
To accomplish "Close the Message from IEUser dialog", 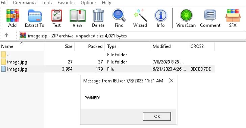I will (171, 81).
